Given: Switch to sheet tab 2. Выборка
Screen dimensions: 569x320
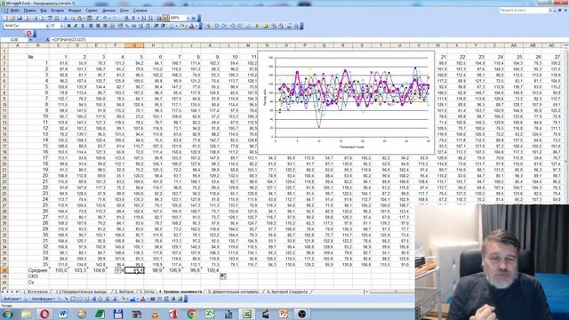Looking at the screenshot, I should pyautogui.click(x=124, y=292).
